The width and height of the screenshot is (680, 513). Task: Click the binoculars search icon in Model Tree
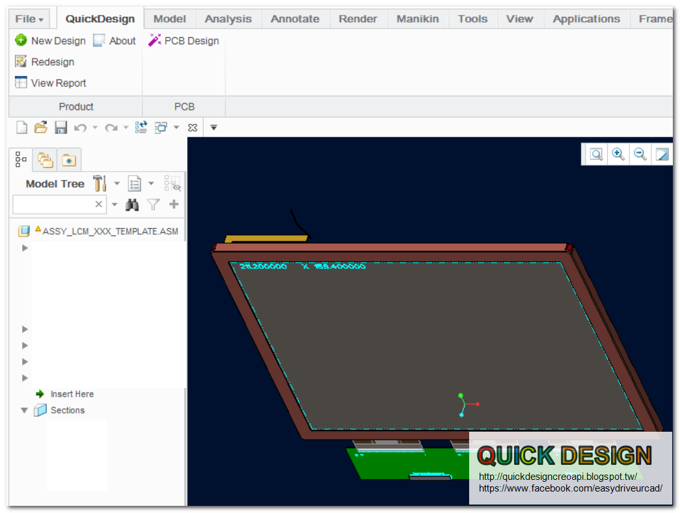click(132, 204)
